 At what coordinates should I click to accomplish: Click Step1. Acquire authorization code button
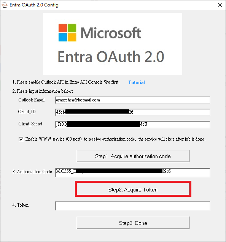[133, 156]
